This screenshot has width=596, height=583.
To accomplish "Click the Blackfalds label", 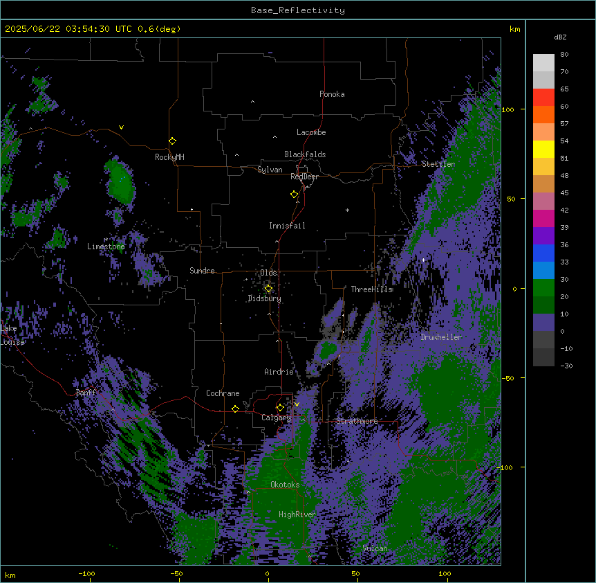I will coord(305,154).
